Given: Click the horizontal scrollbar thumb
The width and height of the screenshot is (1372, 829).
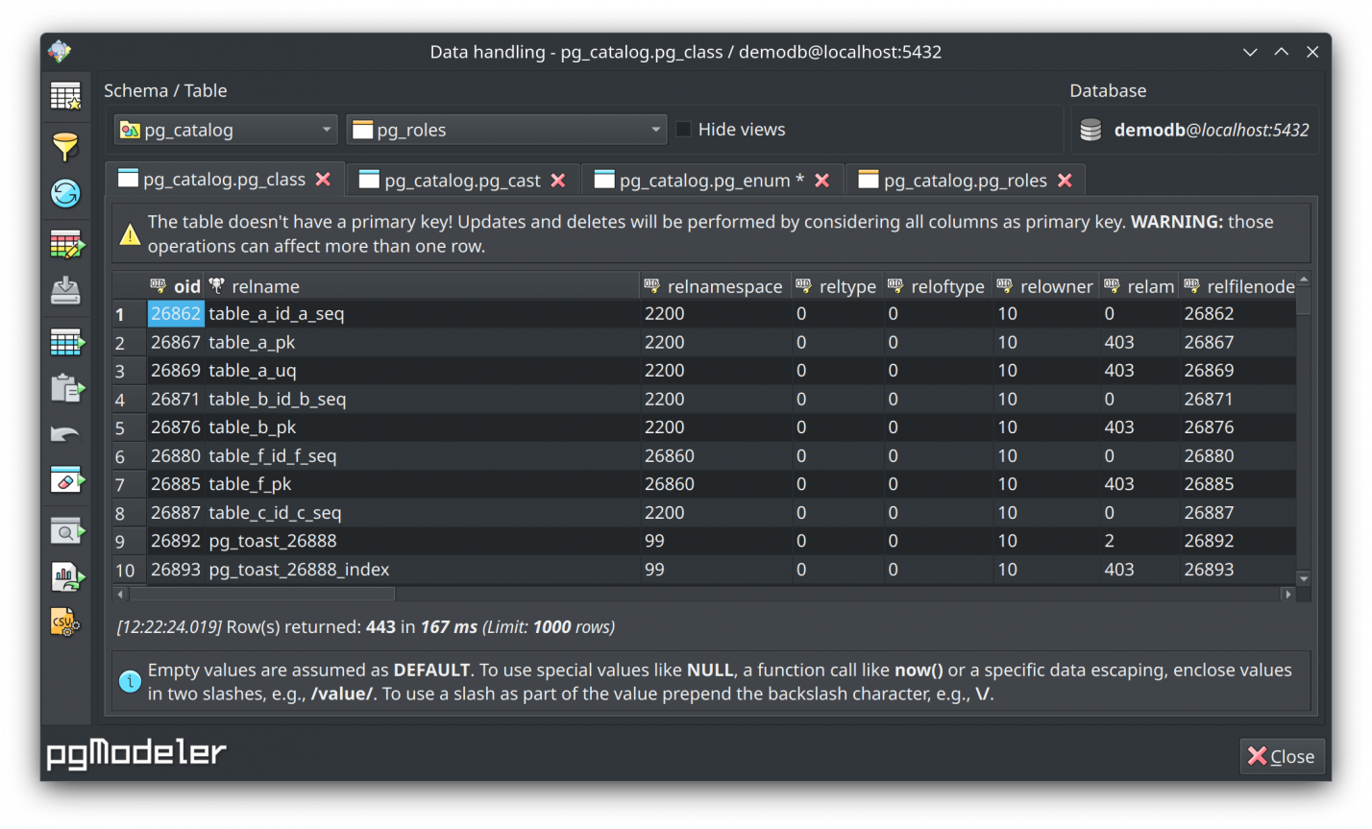Looking at the screenshot, I should [261, 595].
